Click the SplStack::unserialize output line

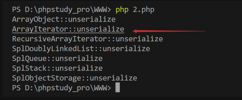(x=57, y=68)
